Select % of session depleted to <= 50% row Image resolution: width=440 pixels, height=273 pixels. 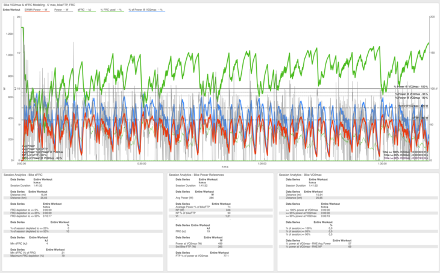(83, 231)
